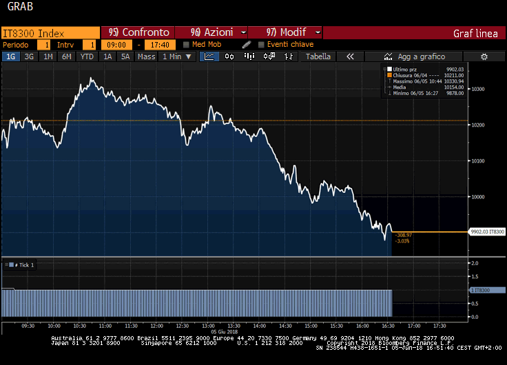507x365 pixels.
Task: Open the 96) Azioni dropdown arrow
Action: coord(243,32)
